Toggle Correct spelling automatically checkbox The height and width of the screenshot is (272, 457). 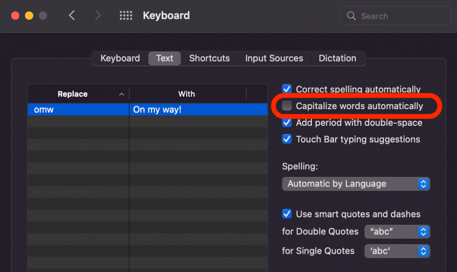tap(287, 89)
